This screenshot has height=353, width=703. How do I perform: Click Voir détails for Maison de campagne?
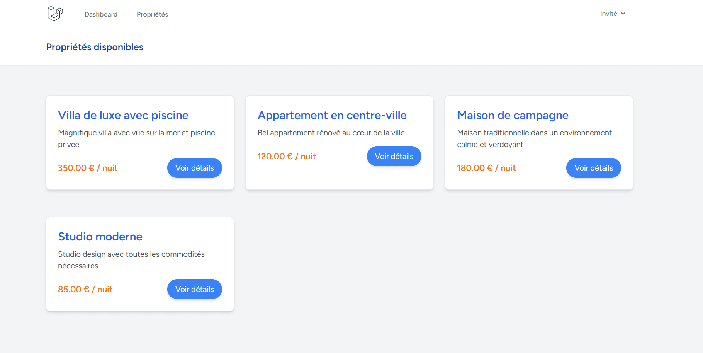click(x=593, y=168)
